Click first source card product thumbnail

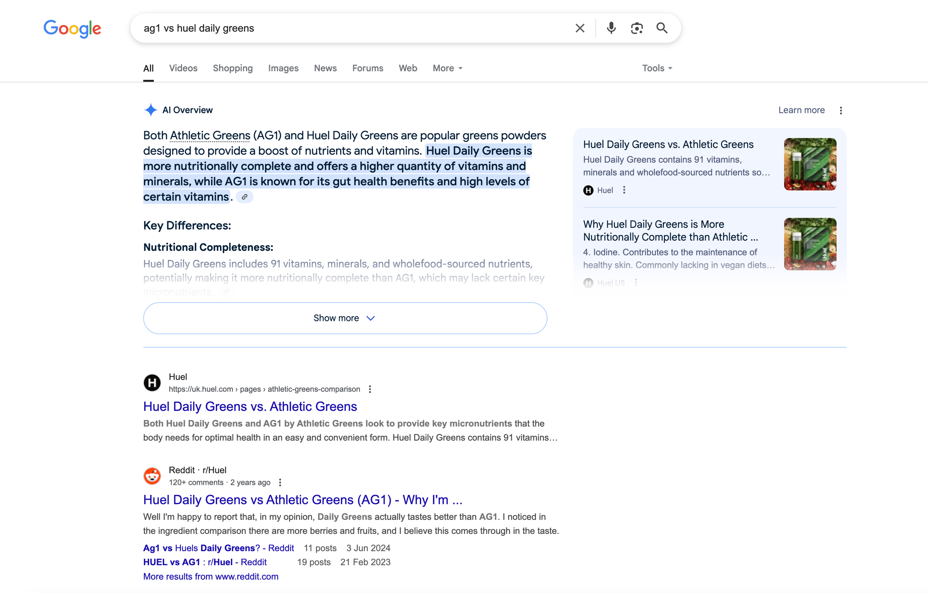pyautogui.click(x=810, y=164)
